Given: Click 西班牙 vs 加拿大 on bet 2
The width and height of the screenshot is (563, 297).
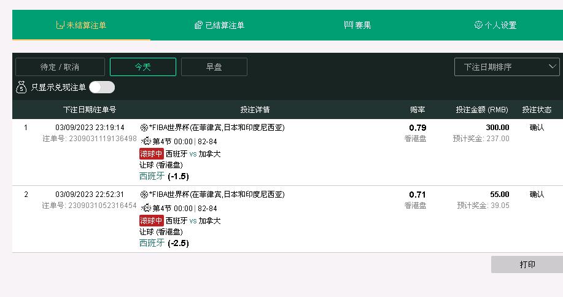Looking at the screenshot, I should coord(193,220).
